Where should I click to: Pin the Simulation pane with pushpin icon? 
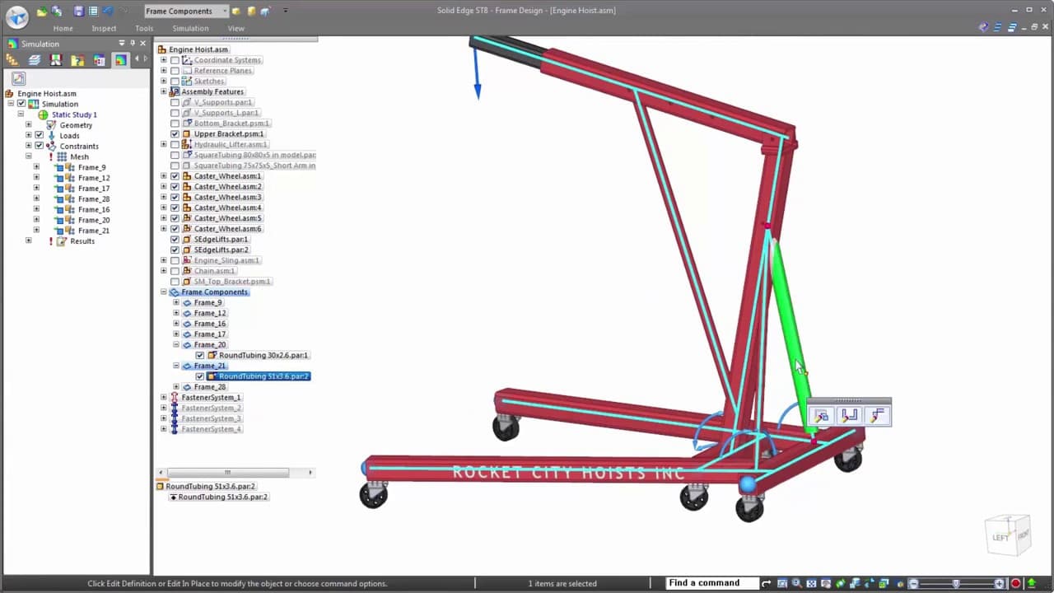[x=133, y=44]
